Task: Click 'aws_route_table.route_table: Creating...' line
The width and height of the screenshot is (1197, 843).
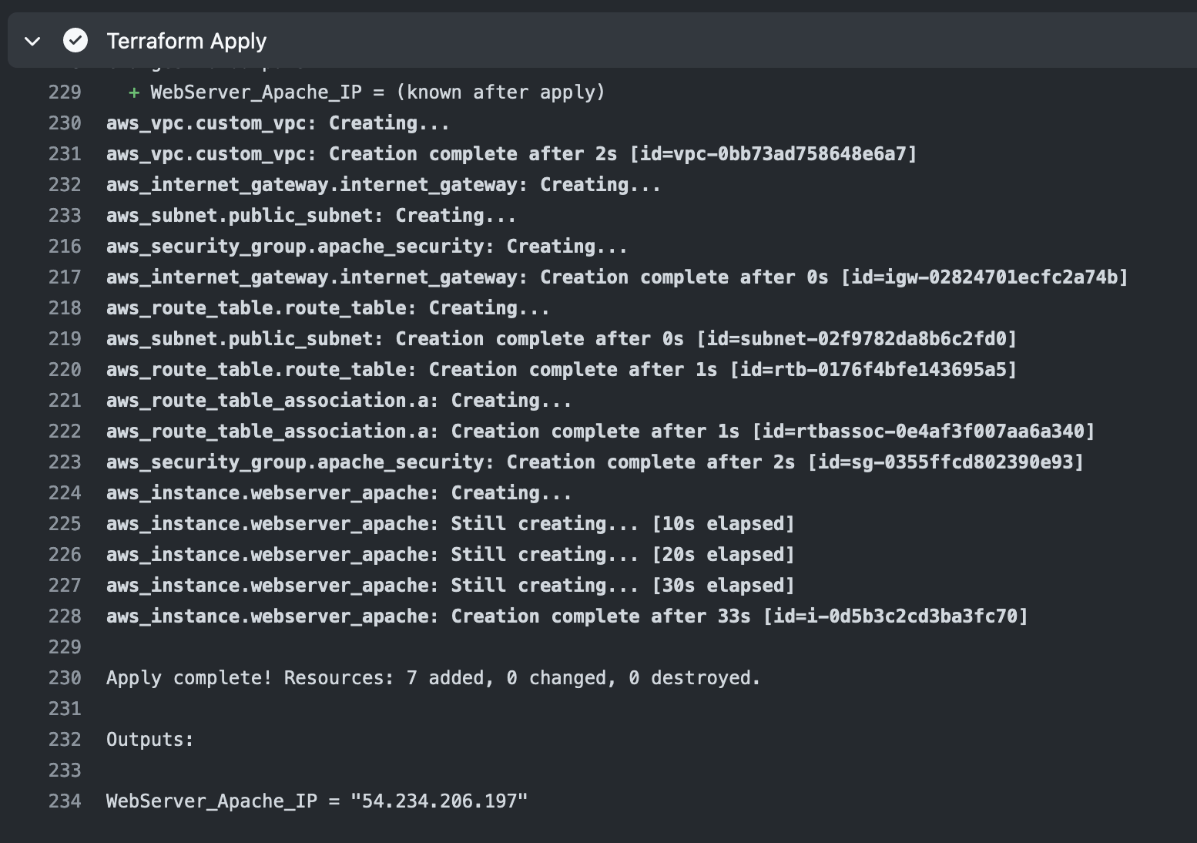Action: (x=328, y=308)
